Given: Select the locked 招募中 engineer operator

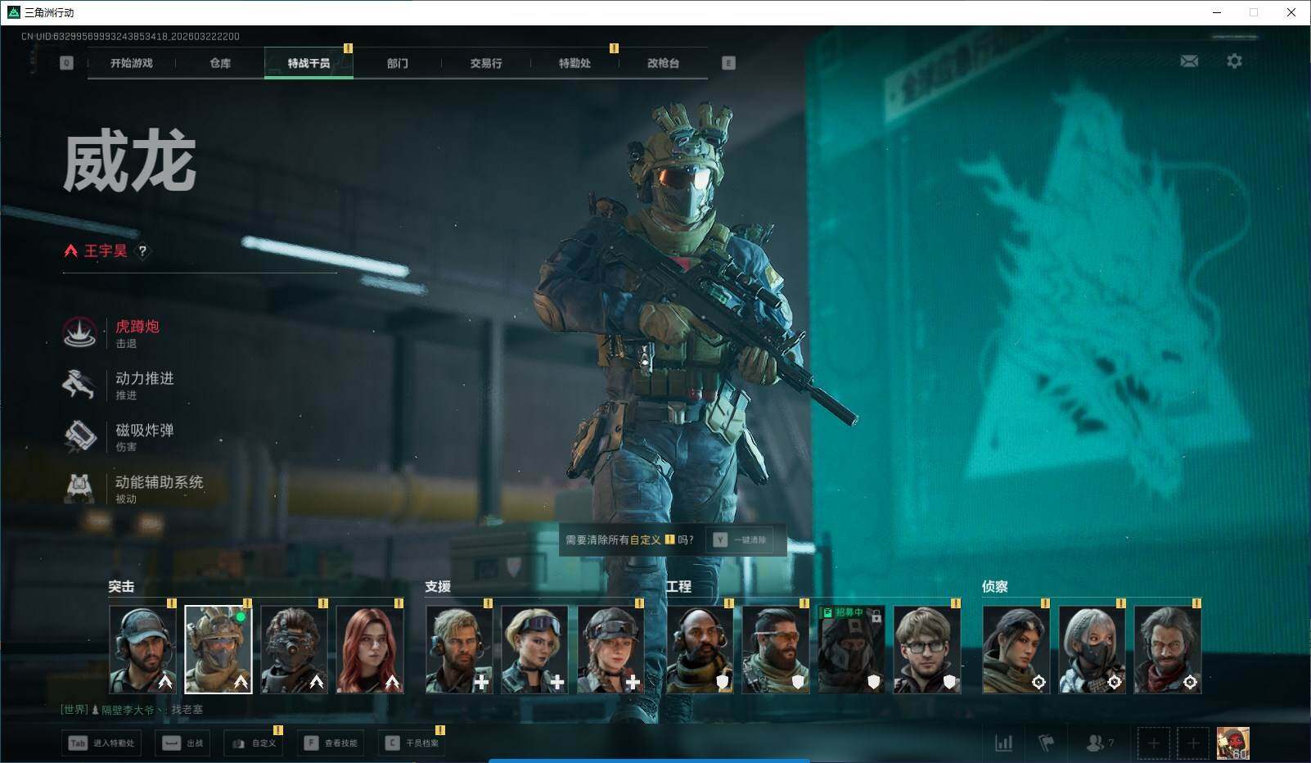Looking at the screenshot, I should pyautogui.click(x=851, y=650).
